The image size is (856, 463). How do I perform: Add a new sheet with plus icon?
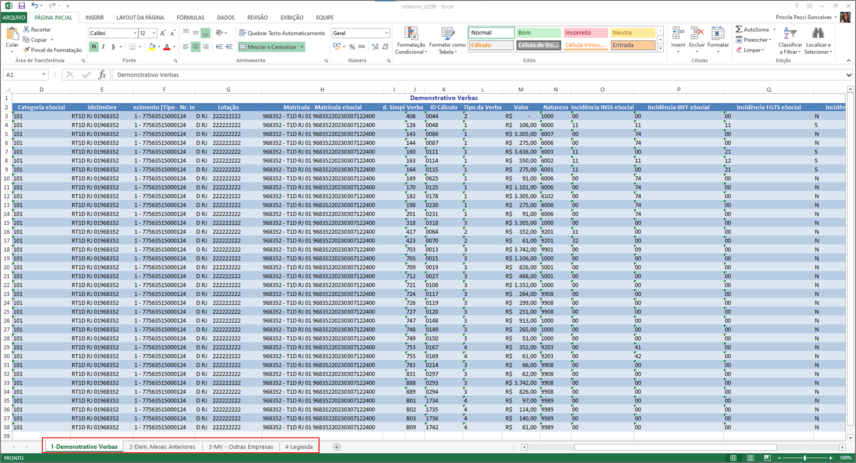337,447
